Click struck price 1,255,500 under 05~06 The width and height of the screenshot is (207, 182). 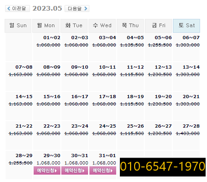click(160, 45)
